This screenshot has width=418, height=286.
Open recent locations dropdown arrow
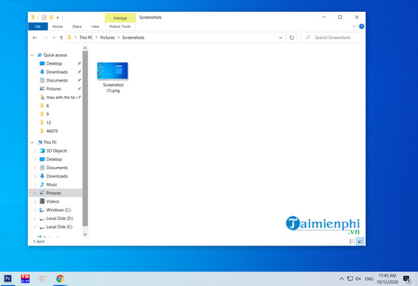coord(54,38)
